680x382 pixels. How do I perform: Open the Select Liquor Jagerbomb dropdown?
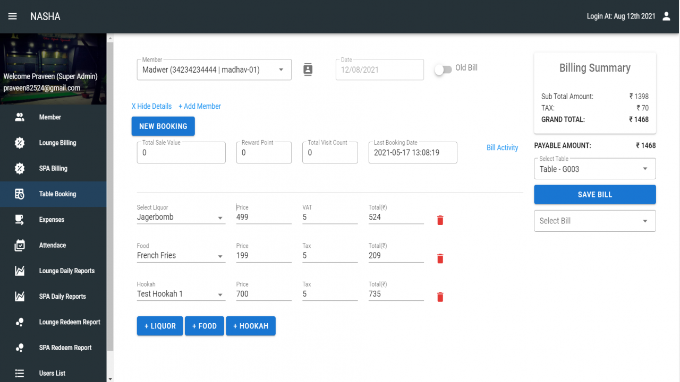point(181,217)
